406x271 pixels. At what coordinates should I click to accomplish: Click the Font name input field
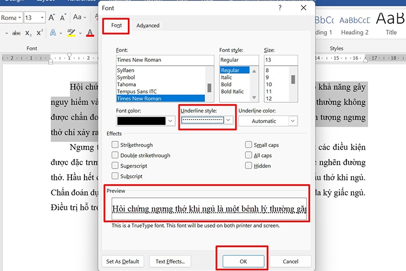pos(165,60)
